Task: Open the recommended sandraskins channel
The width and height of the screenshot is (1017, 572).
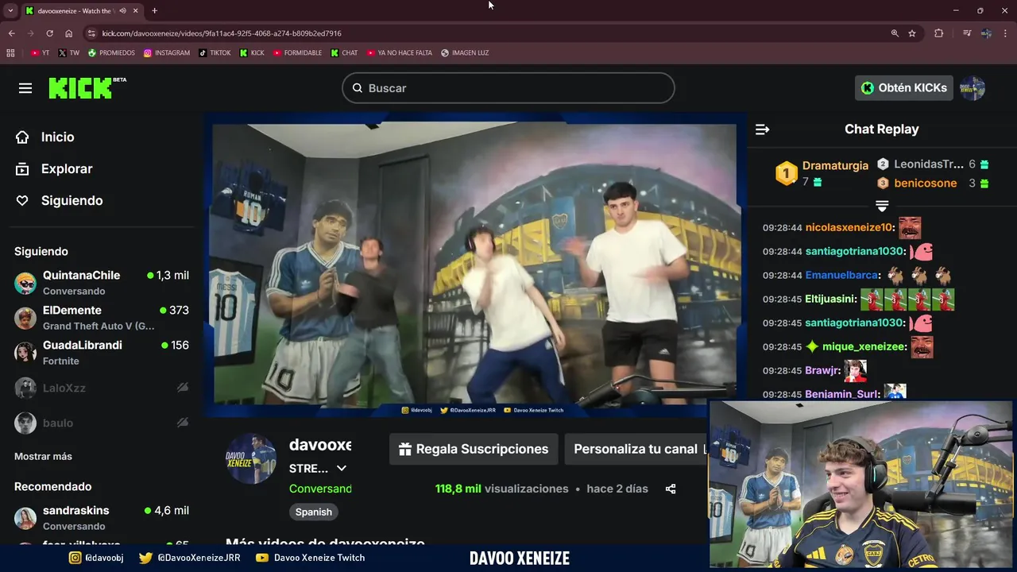Action: coord(102,518)
